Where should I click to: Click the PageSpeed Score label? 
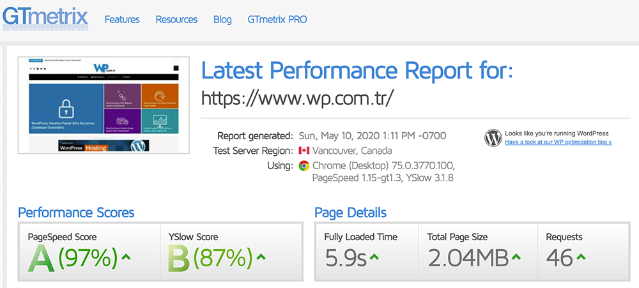63,237
